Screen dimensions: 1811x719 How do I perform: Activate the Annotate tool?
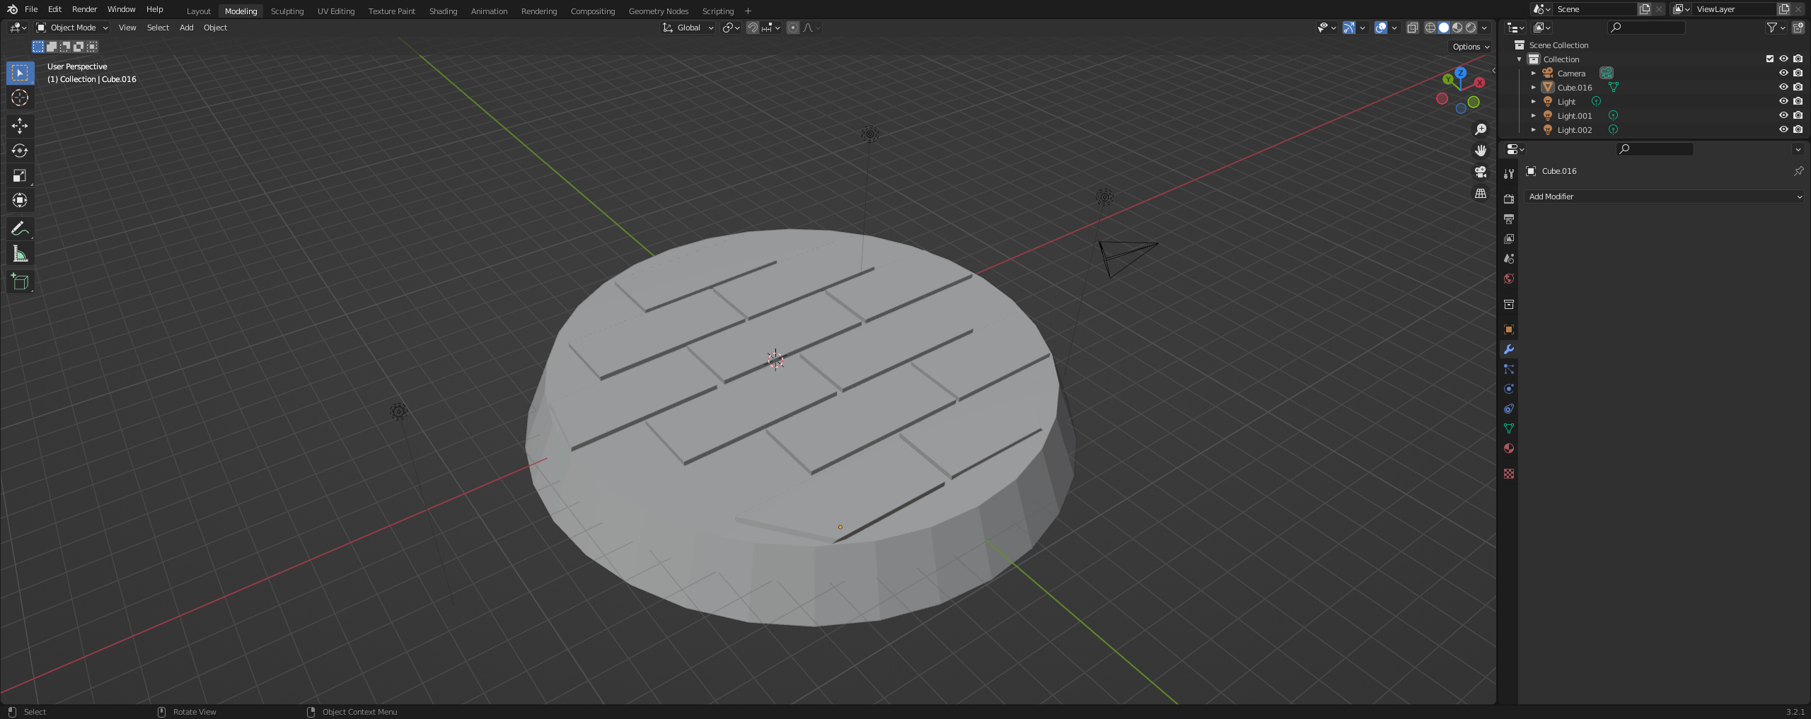click(20, 228)
